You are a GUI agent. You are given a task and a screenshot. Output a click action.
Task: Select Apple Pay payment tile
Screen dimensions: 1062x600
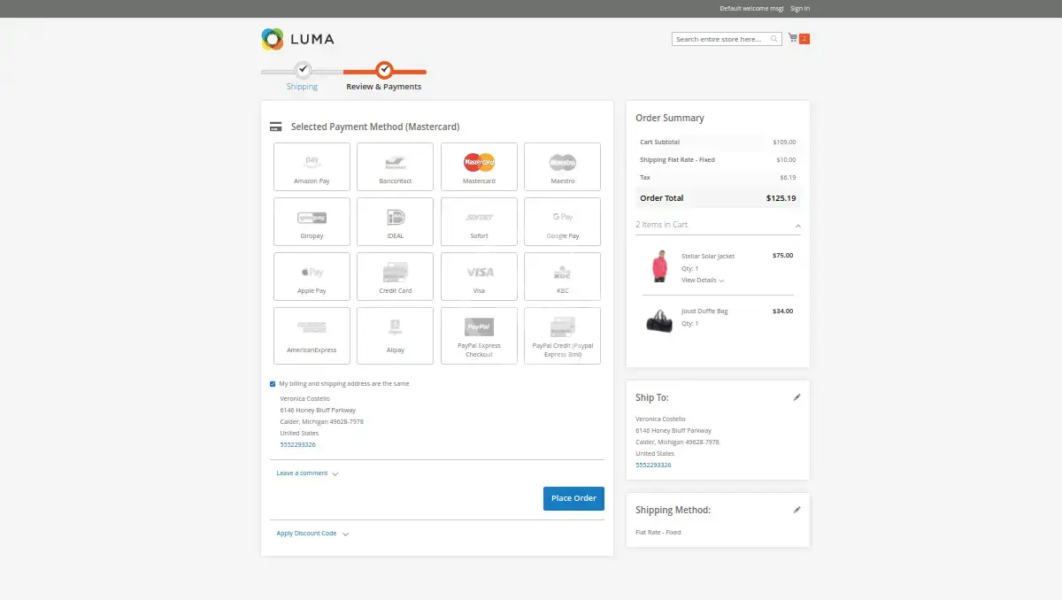[x=312, y=276]
